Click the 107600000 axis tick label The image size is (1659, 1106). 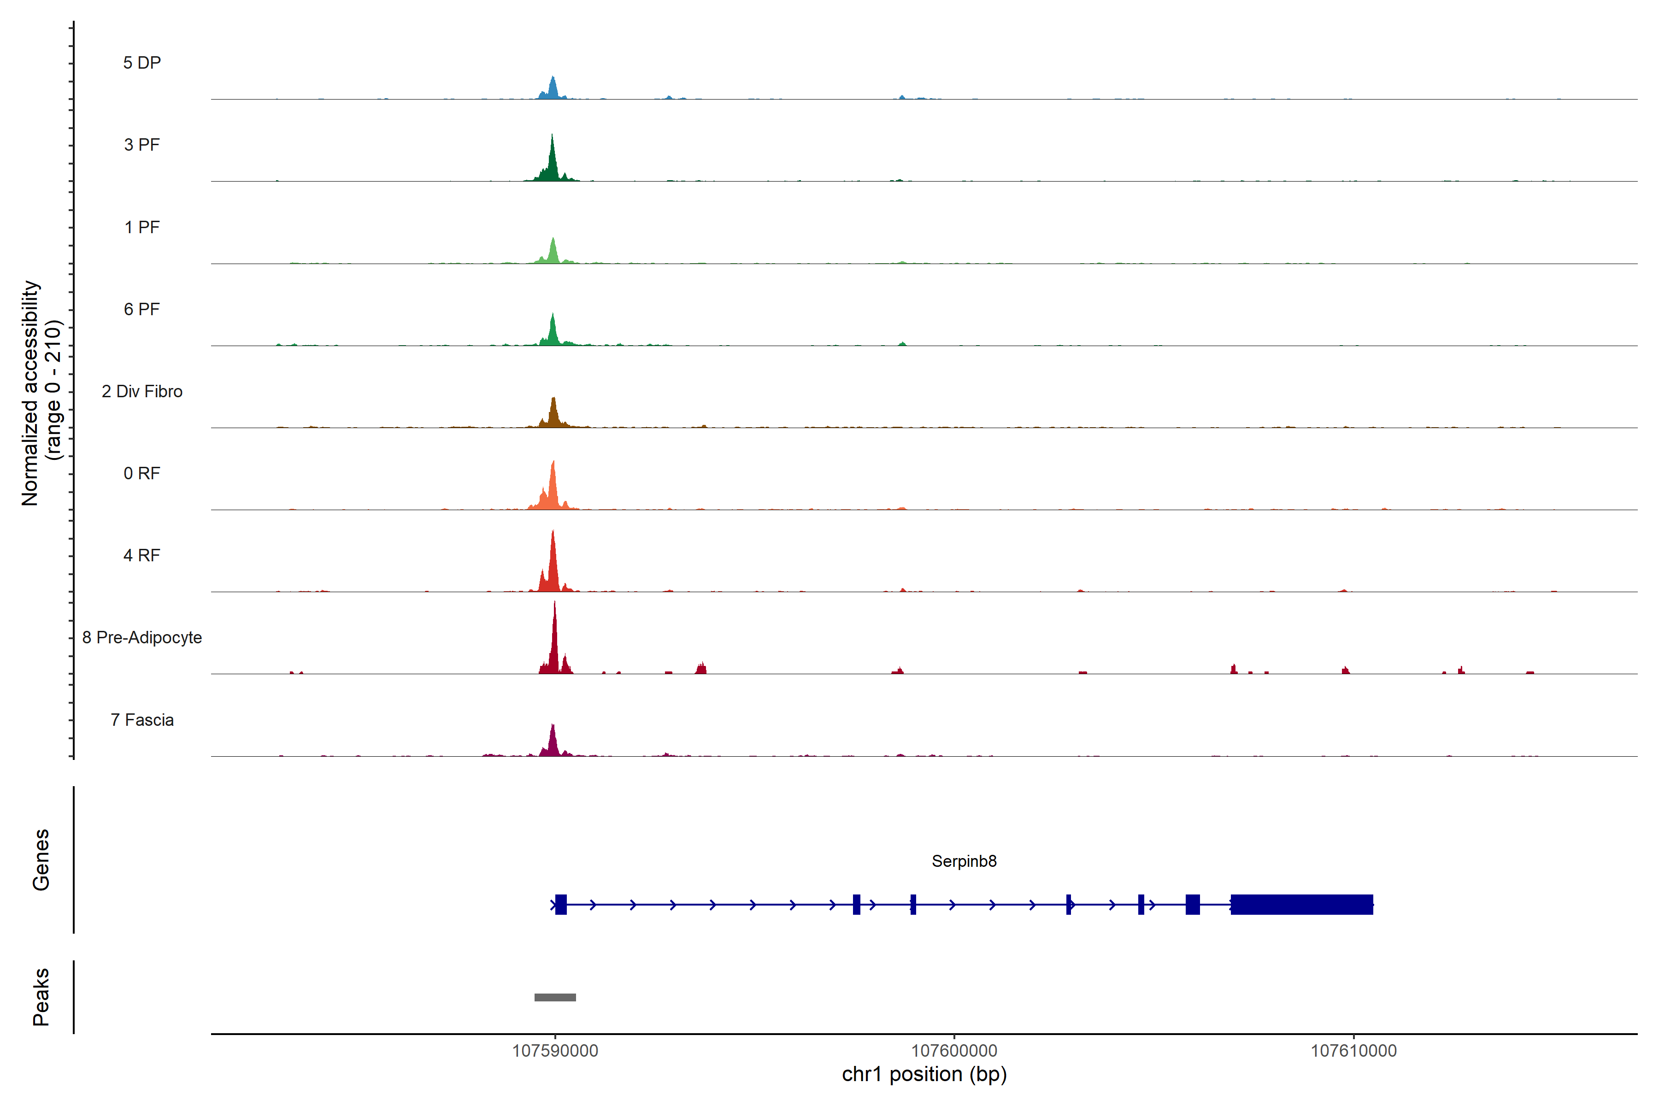(x=953, y=1051)
